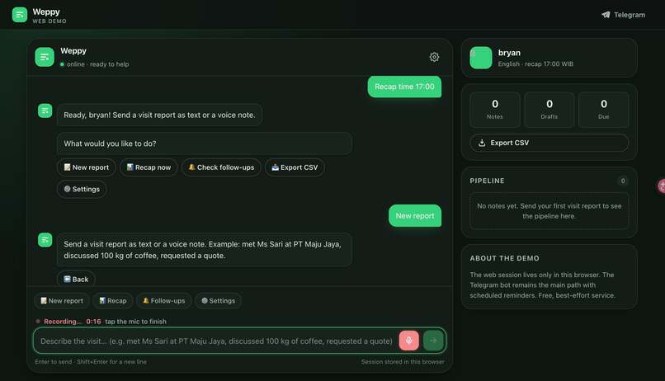Screen dimensions: 665x381
Task: Open chat settings via the gear icon
Action: [x=434, y=57]
